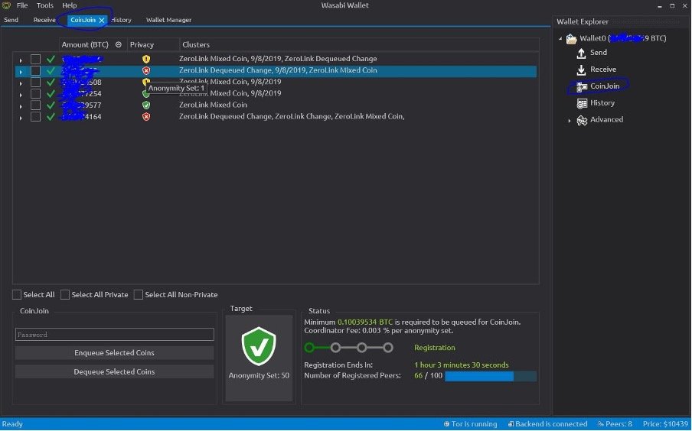This screenshot has width=692, height=431.
Task: Click the Anonymity Set: 50 label
Action: tap(259, 375)
